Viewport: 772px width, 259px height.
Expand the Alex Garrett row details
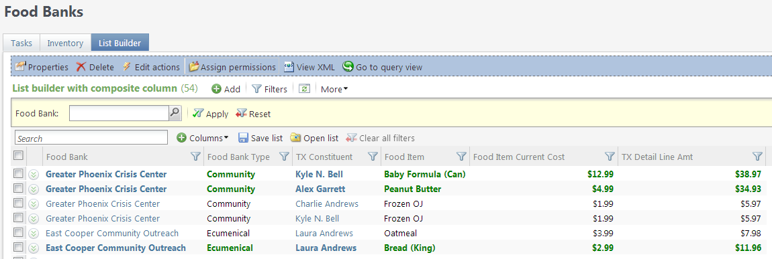tap(34, 189)
